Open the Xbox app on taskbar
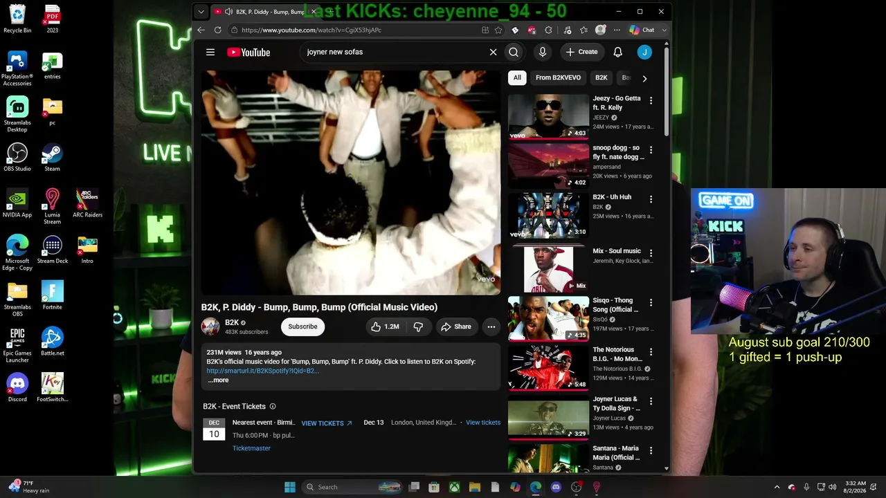Viewport: 886px width, 498px height. coord(454,487)
